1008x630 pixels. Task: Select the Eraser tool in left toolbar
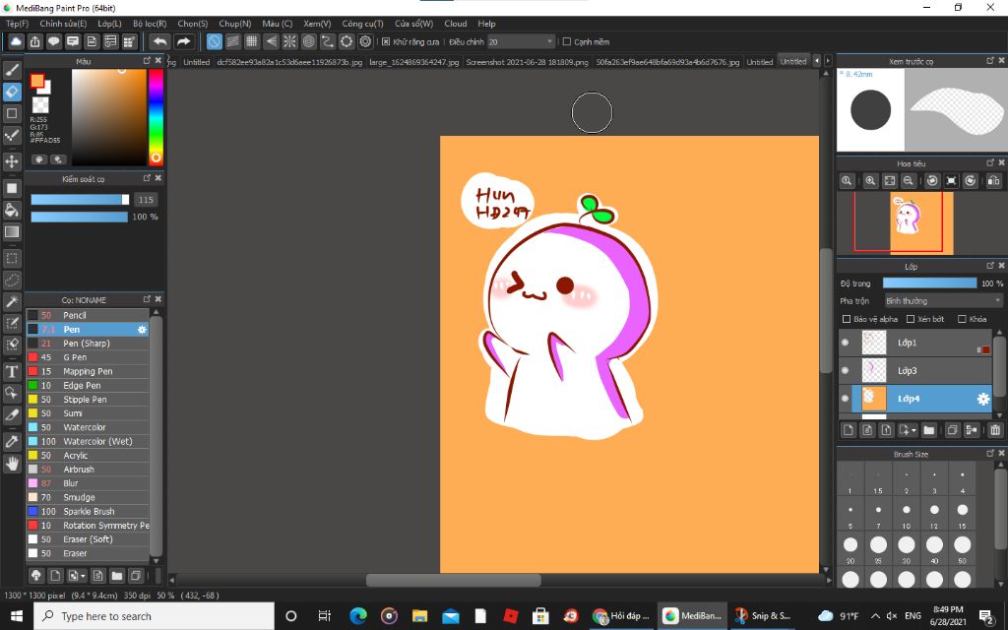tap(12, 92)
